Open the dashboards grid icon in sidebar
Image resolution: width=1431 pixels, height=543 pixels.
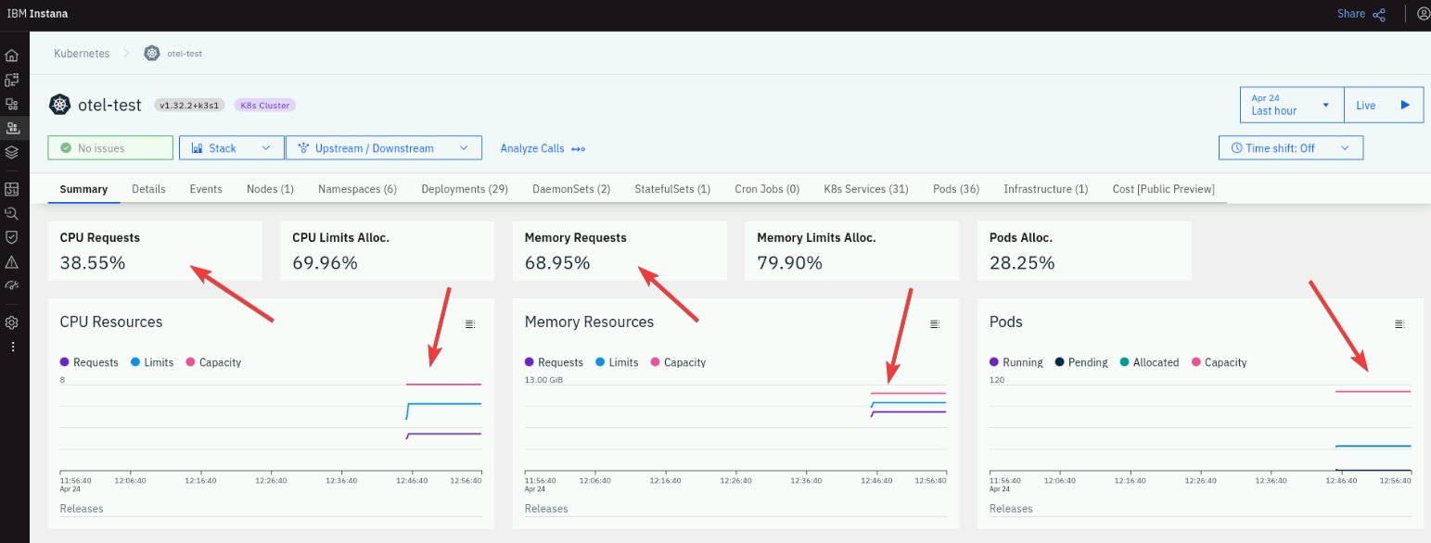coord(11,189)
